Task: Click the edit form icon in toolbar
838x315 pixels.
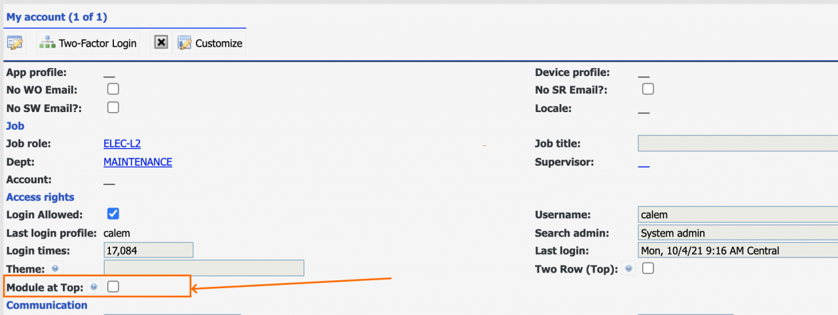Action: [14, 43]
